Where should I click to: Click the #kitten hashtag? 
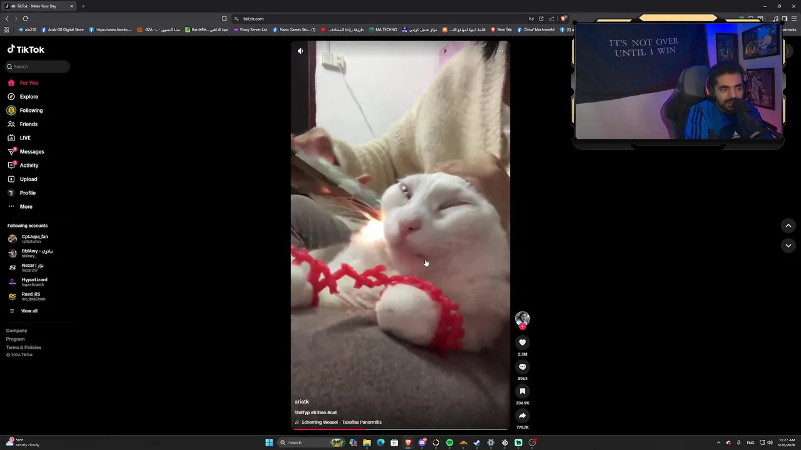319,412
